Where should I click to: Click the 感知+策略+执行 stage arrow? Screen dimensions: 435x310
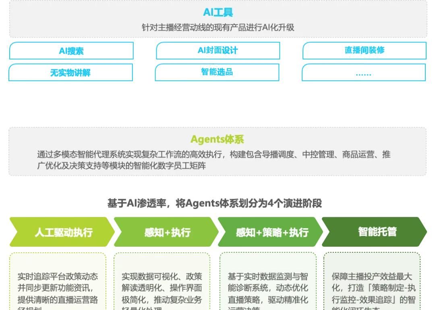click(270, 232)
